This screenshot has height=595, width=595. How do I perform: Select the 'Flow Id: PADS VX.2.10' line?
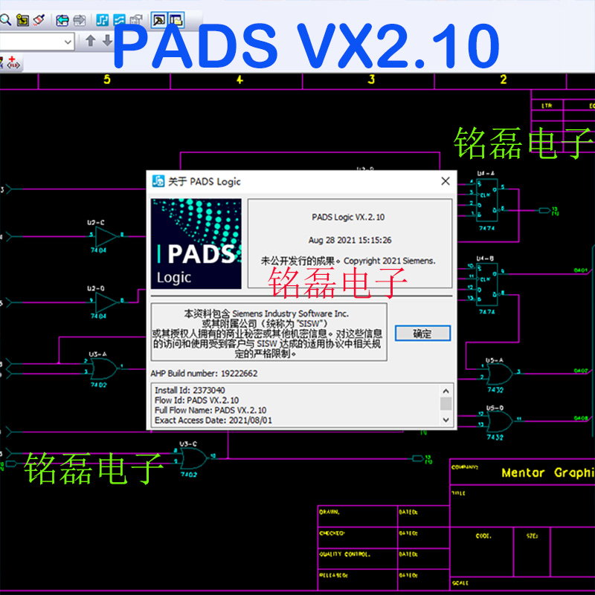[197, 400]
